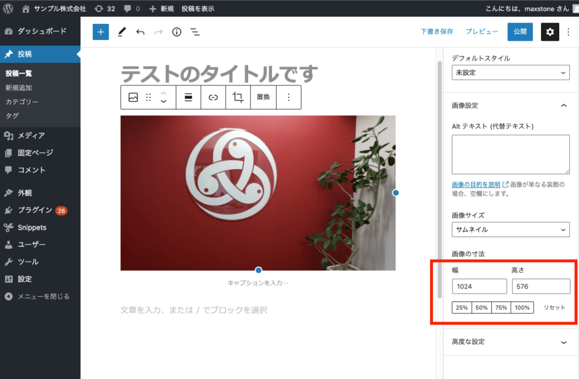Viewport: 579px width, 379px height.
Task: Open the 画像の目的を説明 link
Action: (477, 183)
